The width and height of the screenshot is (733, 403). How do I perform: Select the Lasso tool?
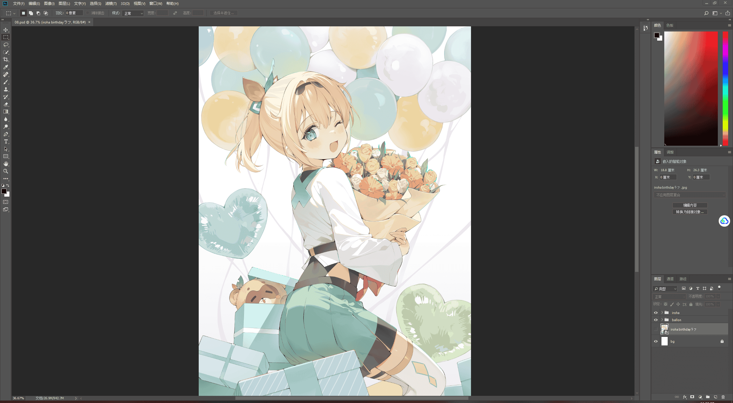click(6, 45)
